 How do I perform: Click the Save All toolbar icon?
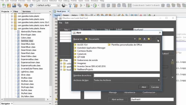19,5
